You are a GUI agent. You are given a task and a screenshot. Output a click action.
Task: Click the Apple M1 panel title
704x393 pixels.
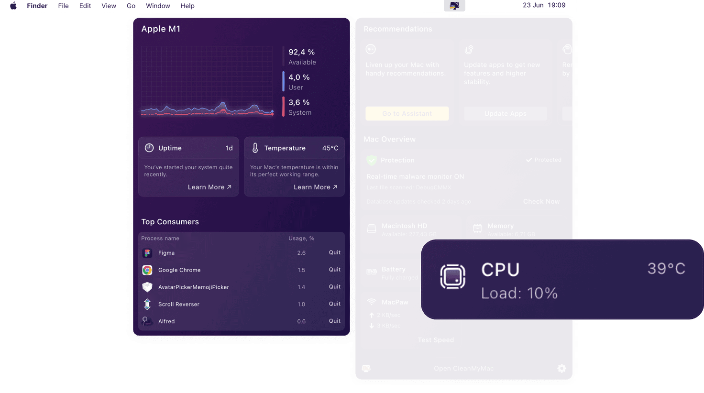[x=161, y=29]
